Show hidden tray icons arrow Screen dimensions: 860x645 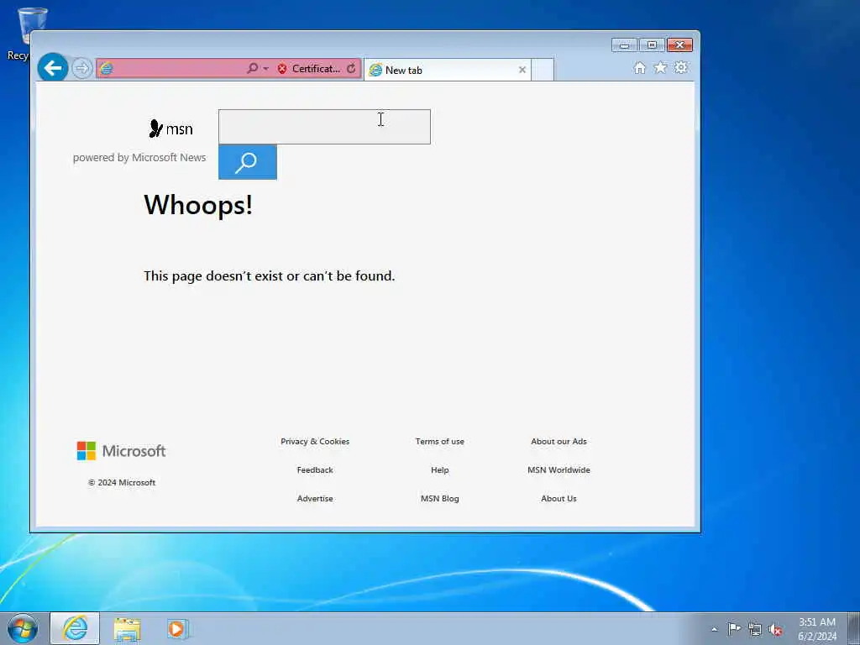coord(714,629)
